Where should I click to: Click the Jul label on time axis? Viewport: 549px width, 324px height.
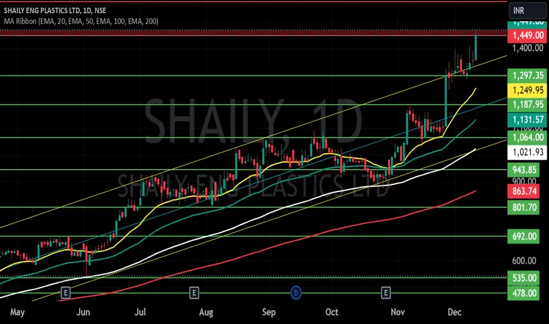[x=140, y=312]
